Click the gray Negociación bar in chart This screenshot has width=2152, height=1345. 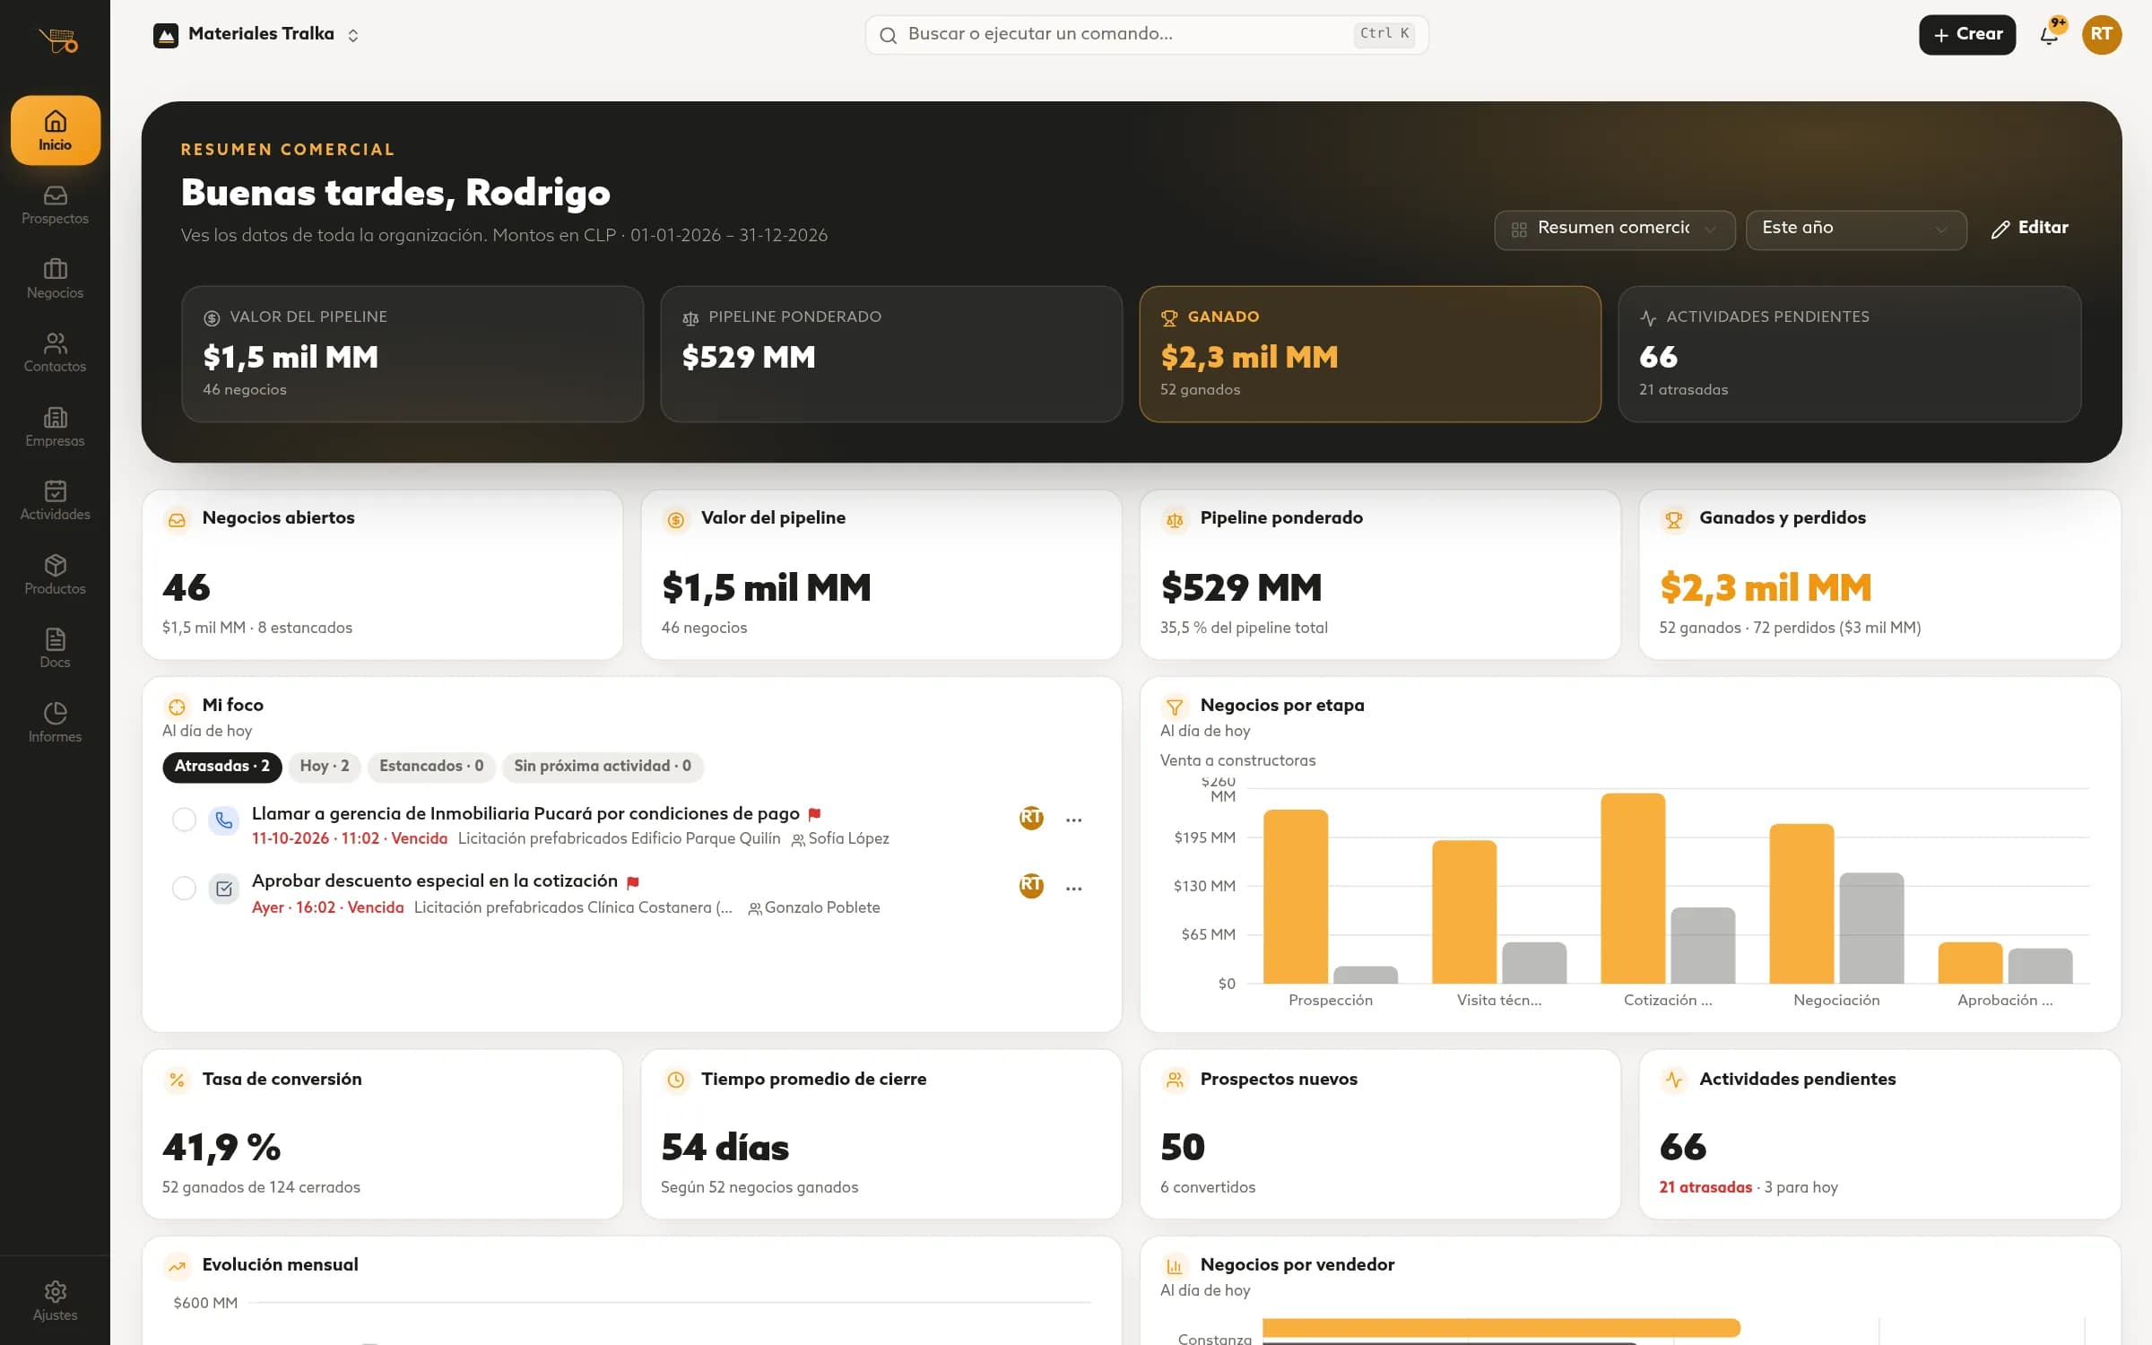pos(1871,928)
